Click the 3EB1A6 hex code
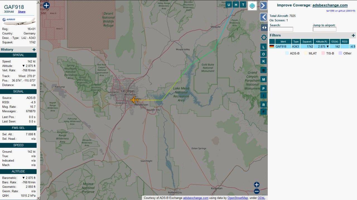The image size is (357, 200). (9, 12)
